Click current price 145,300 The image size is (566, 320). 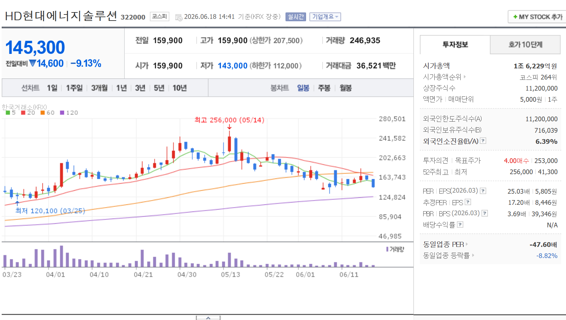tap(35, 47)
